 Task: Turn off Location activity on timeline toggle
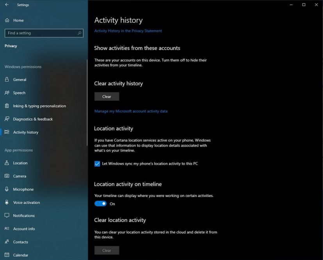pyautogui.click(x=100, y=204)
